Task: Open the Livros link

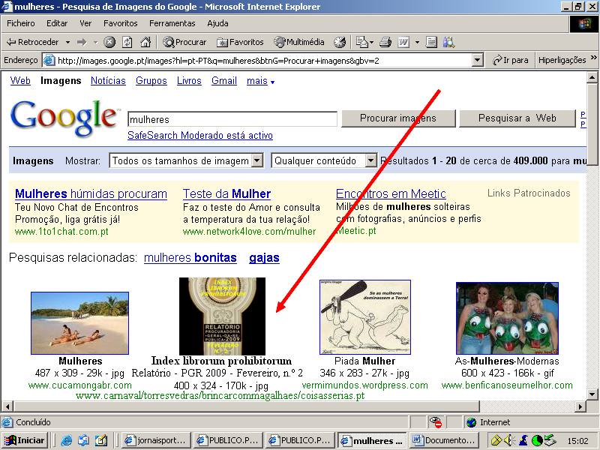Action: click(x=189, y=81)
